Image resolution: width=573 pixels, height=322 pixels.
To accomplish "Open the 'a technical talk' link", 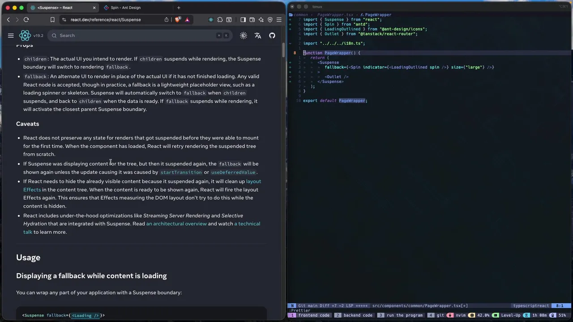I will [247, 224].
